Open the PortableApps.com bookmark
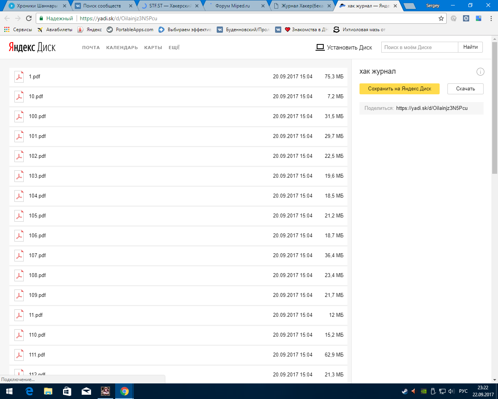 point(130,30)
